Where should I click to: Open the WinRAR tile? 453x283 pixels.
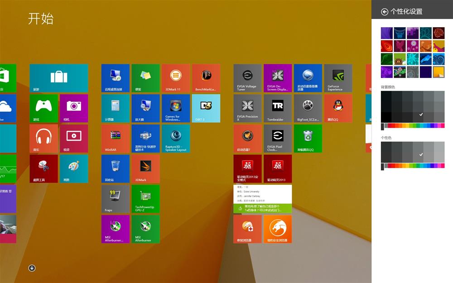coord(115,138)
